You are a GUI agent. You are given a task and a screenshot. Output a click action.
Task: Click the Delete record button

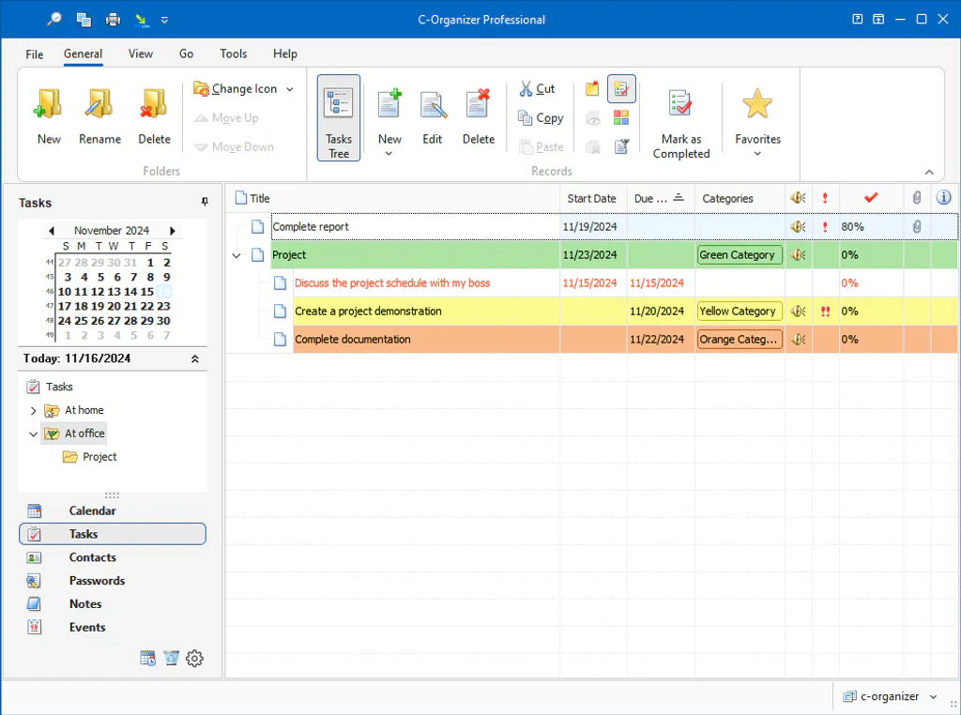point(479,116)
